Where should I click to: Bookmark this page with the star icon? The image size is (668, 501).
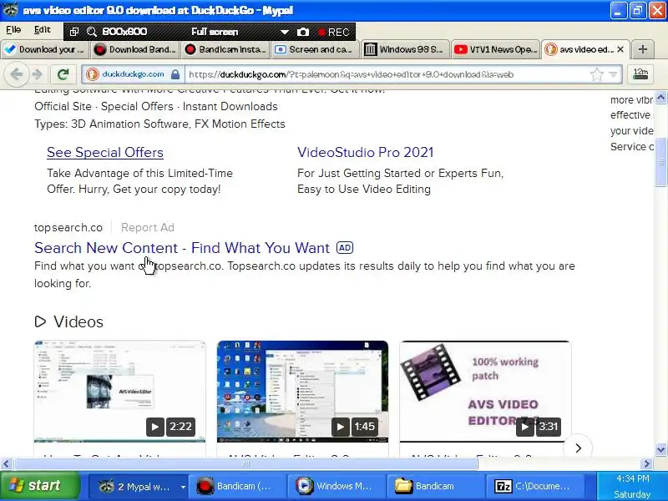pyautogui.click(x=597, y=74)
